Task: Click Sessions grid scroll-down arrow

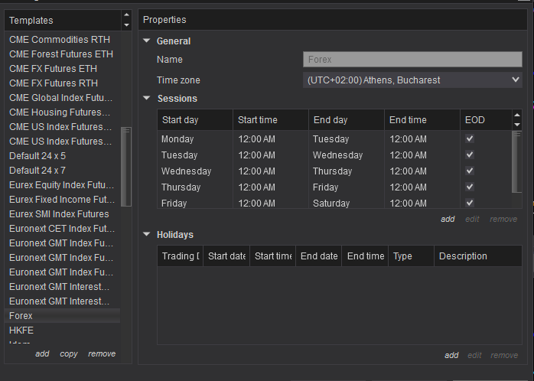Action: [x=517, y=125]
